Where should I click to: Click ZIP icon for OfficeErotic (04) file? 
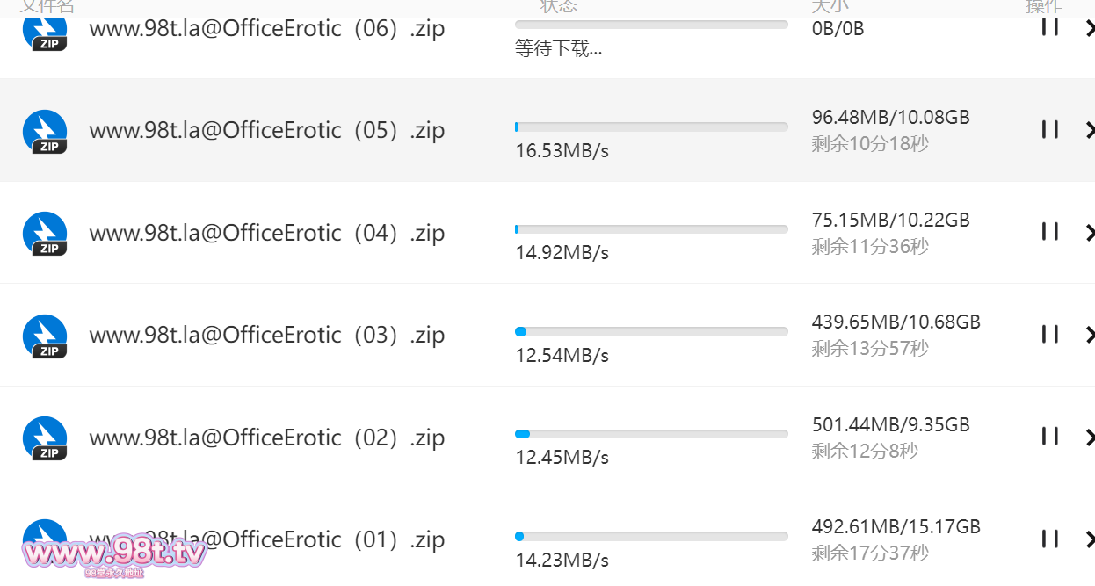click(45, 233)
